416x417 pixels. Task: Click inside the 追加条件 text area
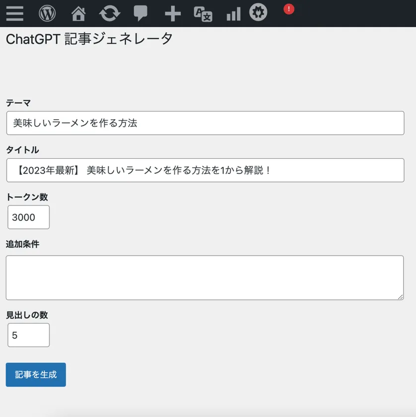(x=205, y=278)
